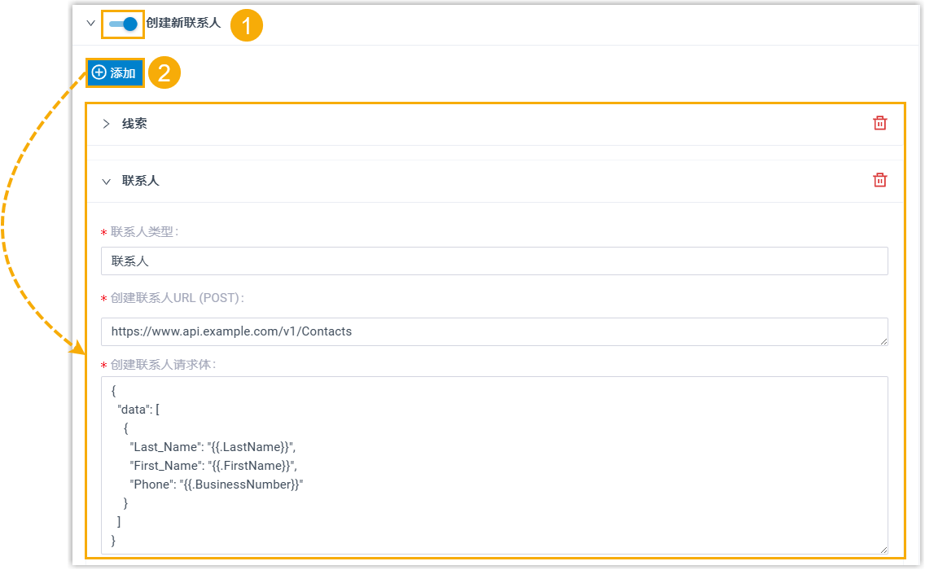Click the 添加 button
The height and width of the screenshot is (570, 925).
[115, 72]
